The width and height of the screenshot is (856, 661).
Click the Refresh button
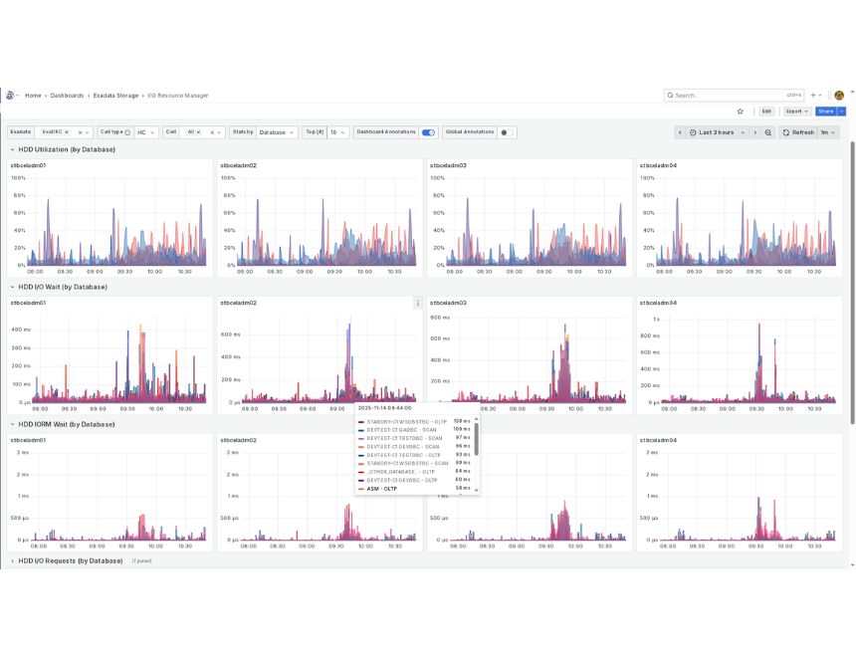tap(797, 132)
